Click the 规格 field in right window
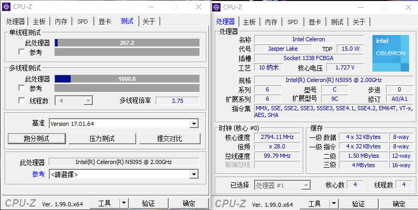Viewport: 418px width, 210px height. (x=334, y=80)
